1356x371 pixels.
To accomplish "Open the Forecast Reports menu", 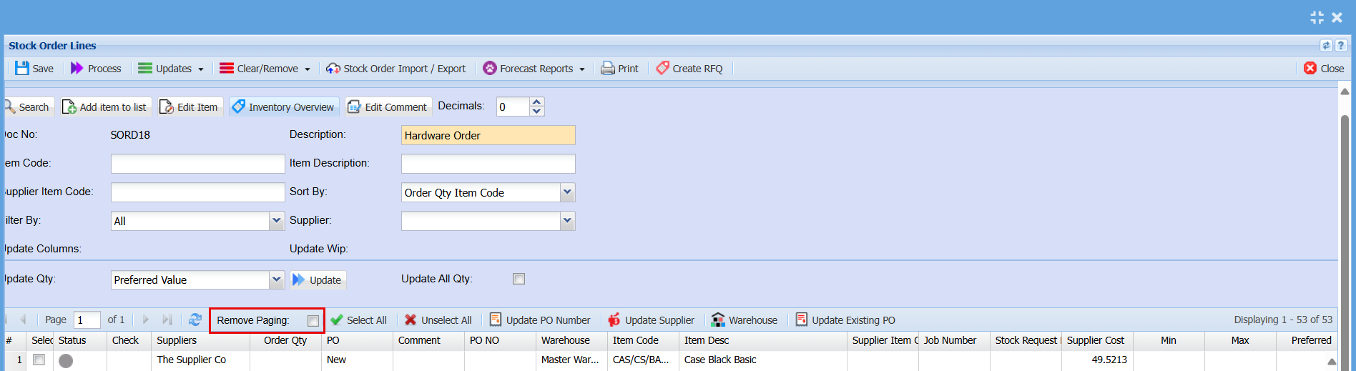I will pyautogui.click(x=534, y=69).
